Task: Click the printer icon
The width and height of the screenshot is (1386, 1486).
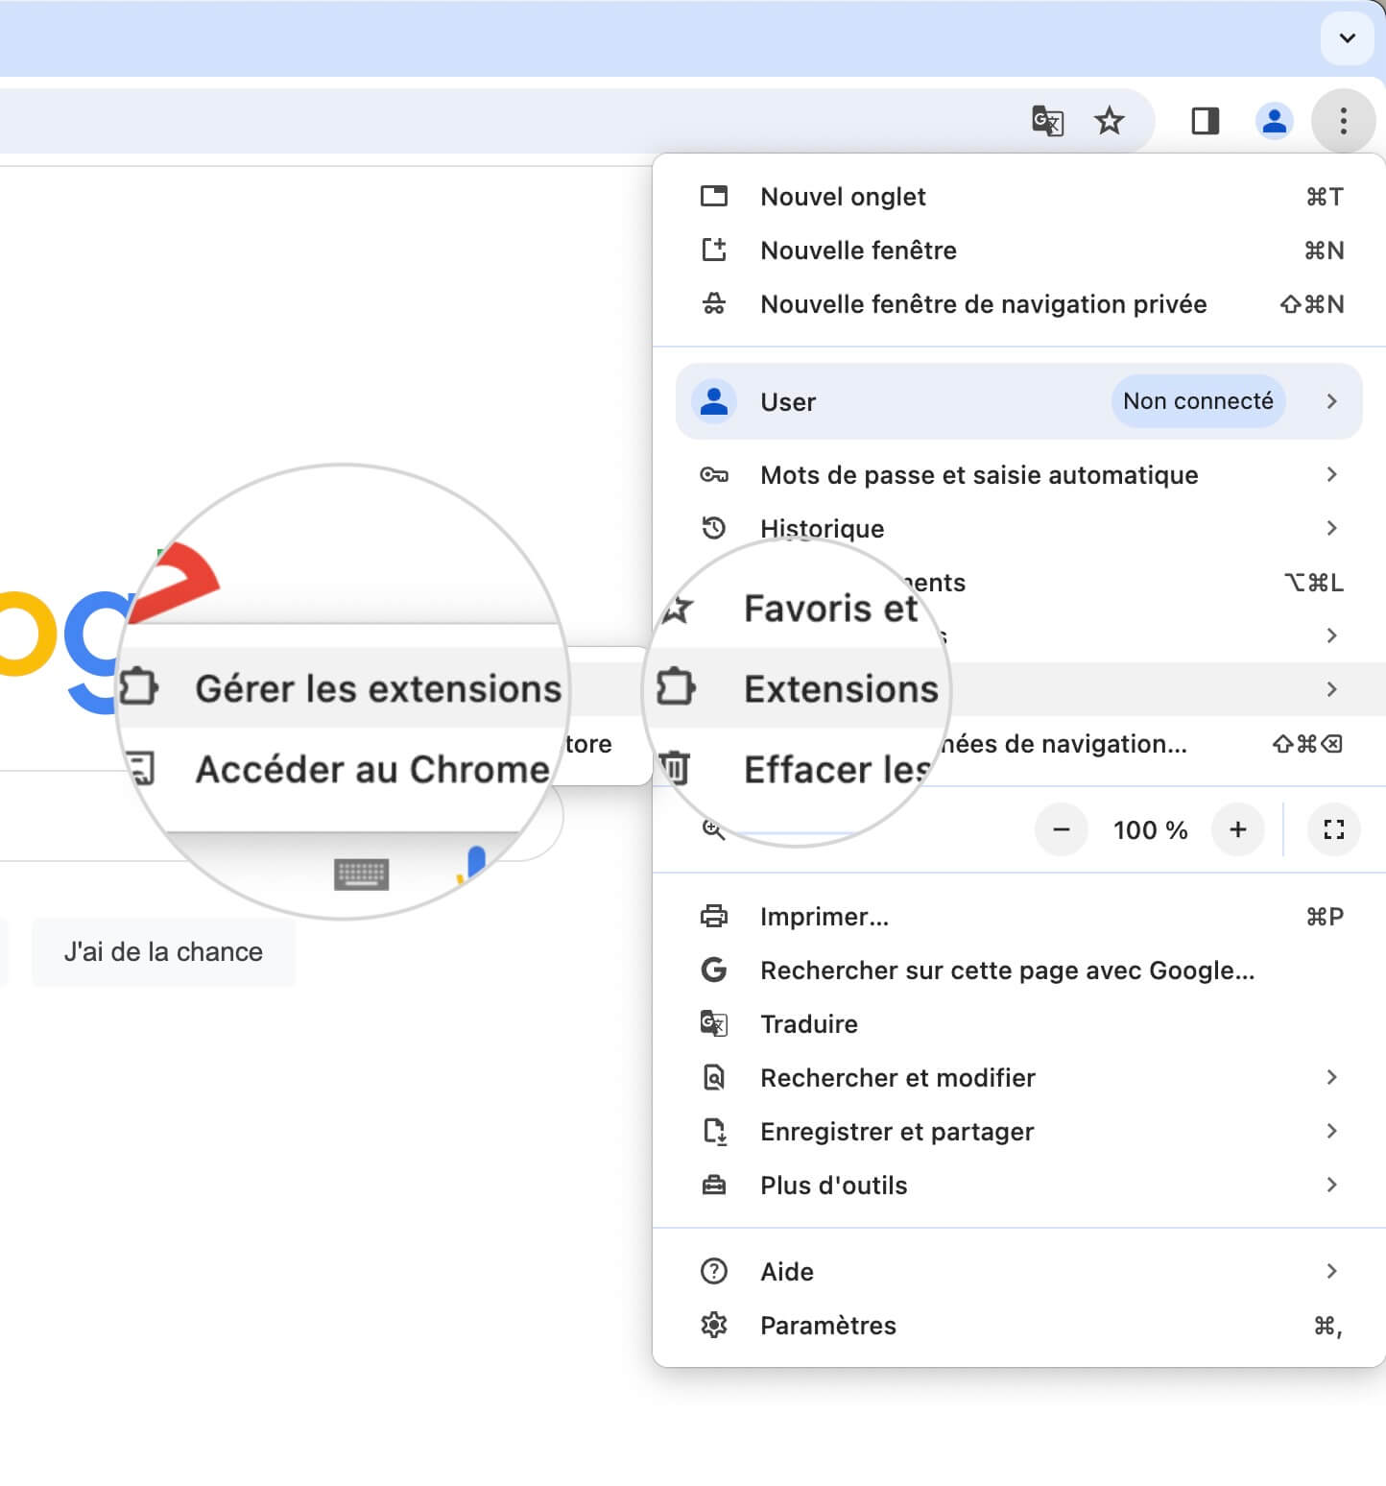Action: tap(714, 916)
